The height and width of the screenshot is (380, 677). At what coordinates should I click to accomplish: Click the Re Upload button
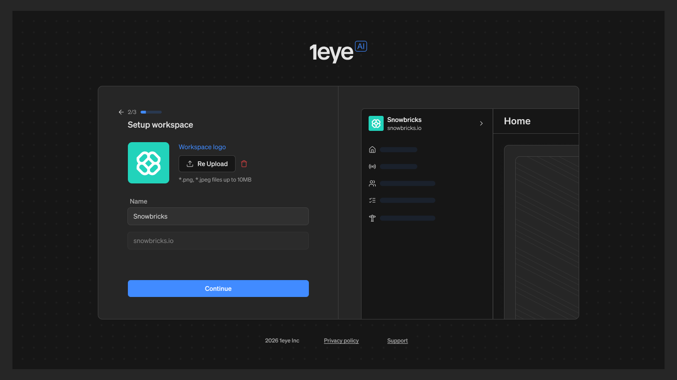[207, 164]
